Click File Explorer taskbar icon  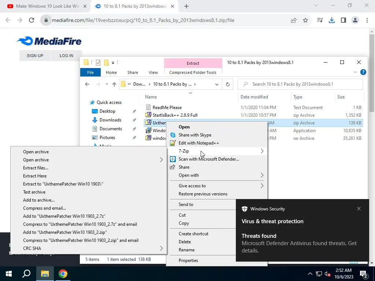coord(45,274)
